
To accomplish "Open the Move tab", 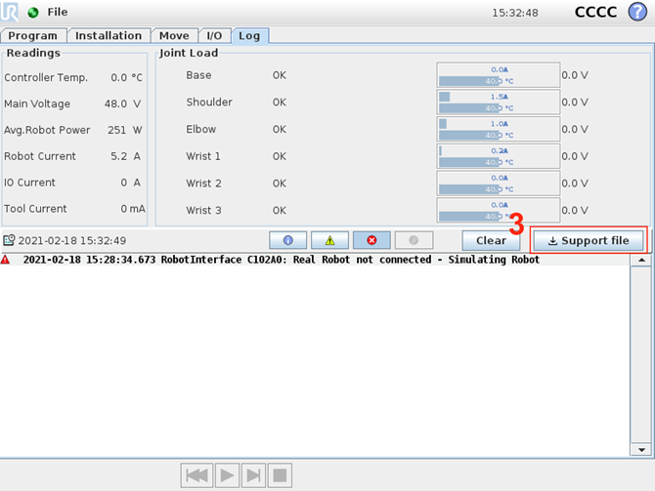I will click(x=174, y=36).
